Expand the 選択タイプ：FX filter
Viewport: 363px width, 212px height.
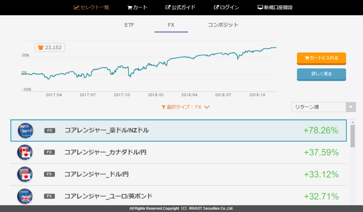tap(185, 107)
